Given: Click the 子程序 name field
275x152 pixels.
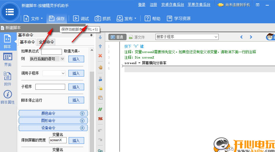Looking at the screenshot, I should click(x=50, y=87).
